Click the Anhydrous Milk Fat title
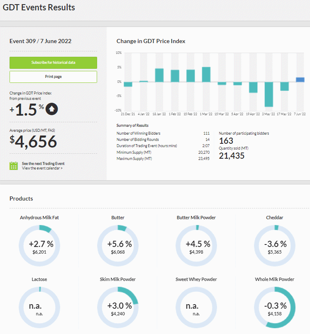Viewport: 310px width, 334px height. [x=39, y=218]
